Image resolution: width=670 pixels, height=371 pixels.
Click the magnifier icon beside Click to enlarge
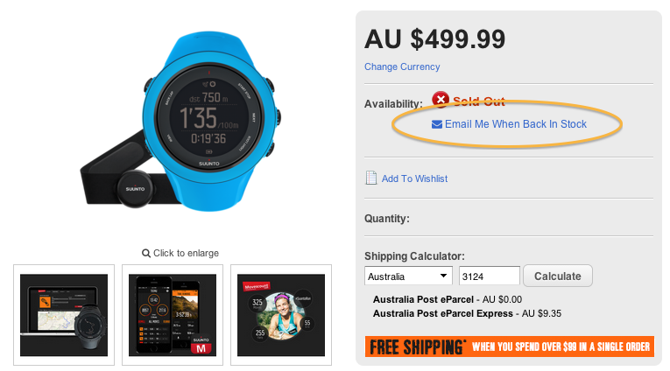tap(146, 254)
